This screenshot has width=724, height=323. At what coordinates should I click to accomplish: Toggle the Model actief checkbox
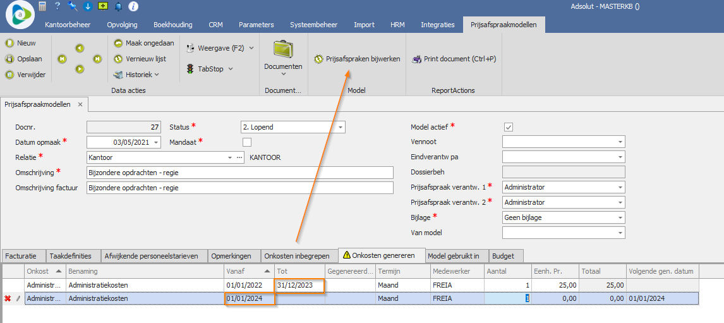[x=508, y=127]
